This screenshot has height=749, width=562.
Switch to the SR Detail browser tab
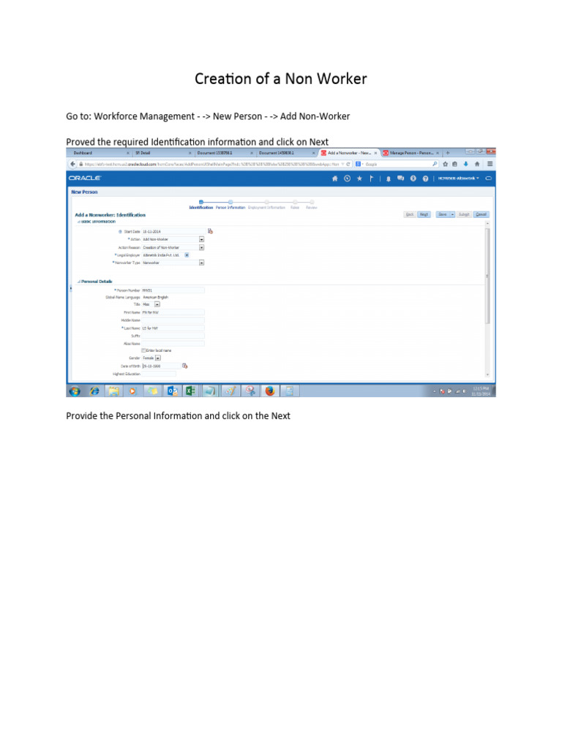[x=162, y=153]
